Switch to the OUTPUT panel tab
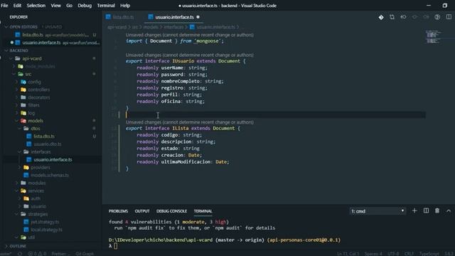The image size is (455, 256). [x=142, y=211]
